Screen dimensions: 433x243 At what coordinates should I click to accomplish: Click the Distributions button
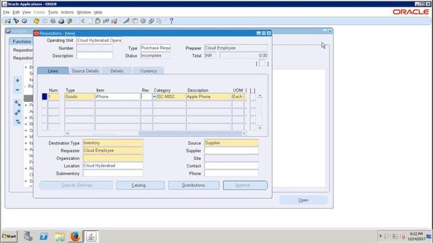point(193,185)
